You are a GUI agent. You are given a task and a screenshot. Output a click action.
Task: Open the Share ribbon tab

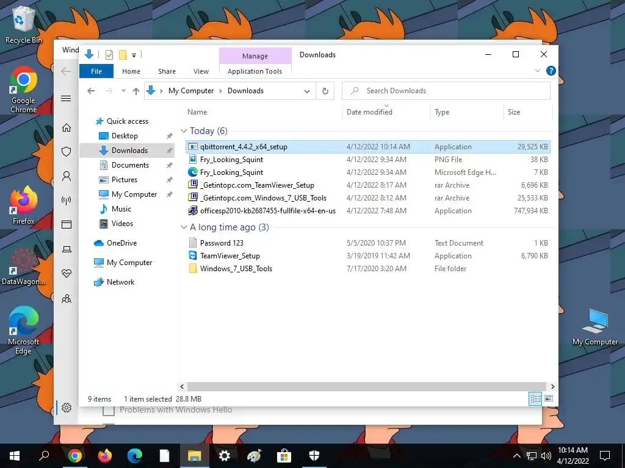[x=167, y=71]
